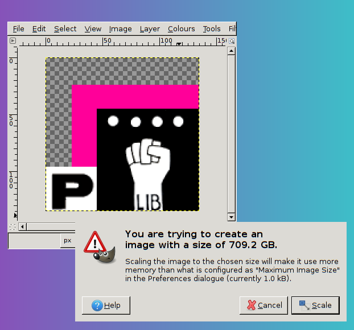
Task: Click the image menu arrow at ruler corner
Action: [13, 40]
